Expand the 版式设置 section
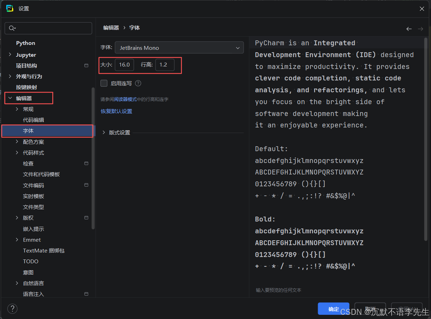Screen dimensions: 431x319 (104, 132)
